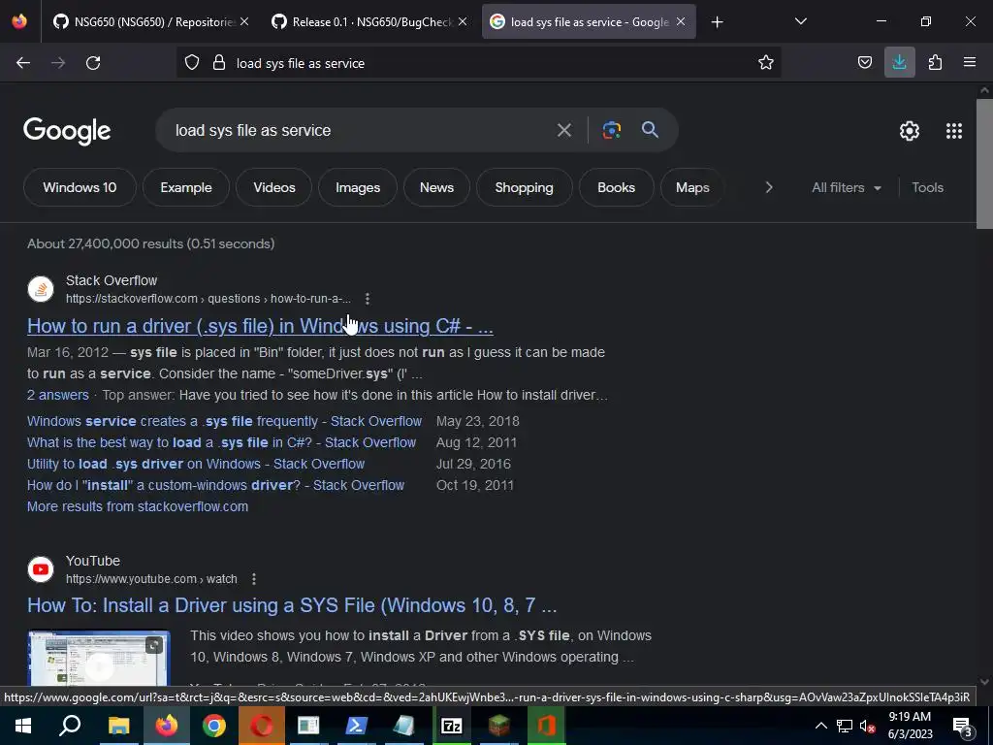Open Windows Start menu

pos(23,726)
